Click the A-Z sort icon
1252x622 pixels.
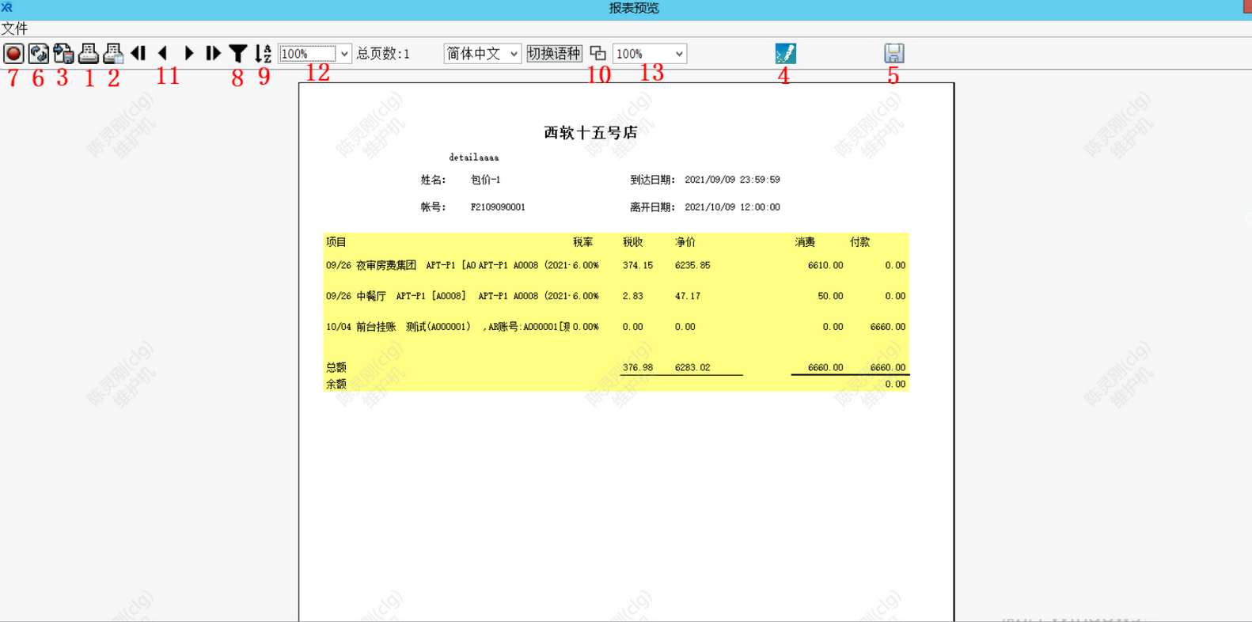(x=263, y=54)
